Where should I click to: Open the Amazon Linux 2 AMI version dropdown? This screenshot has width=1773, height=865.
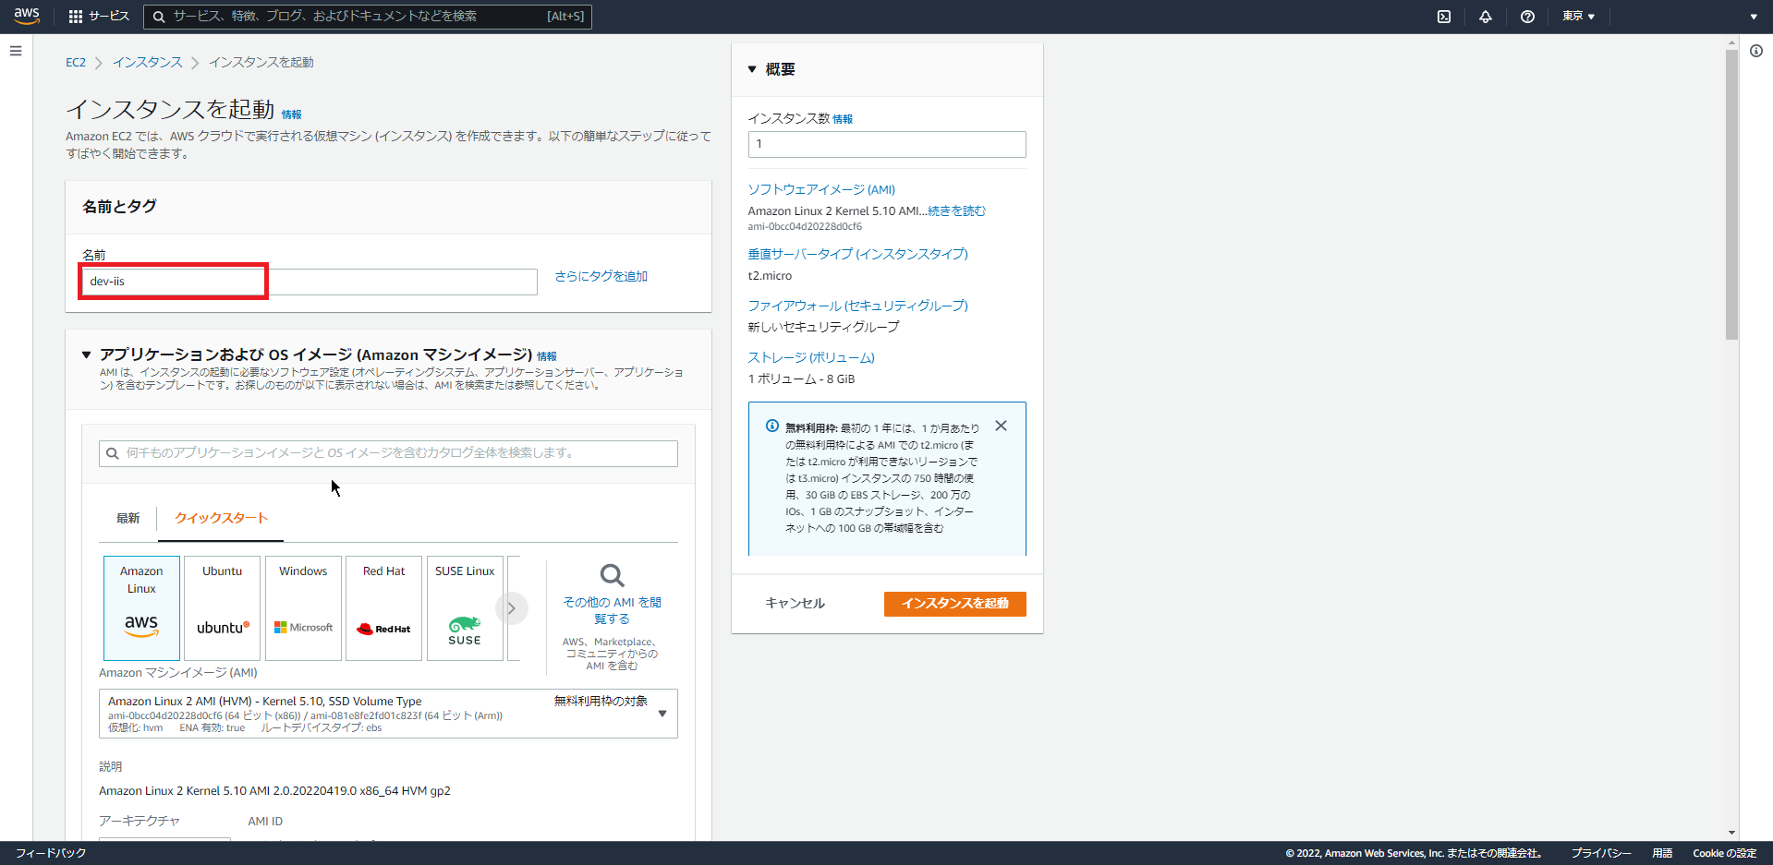coord(662,713)
